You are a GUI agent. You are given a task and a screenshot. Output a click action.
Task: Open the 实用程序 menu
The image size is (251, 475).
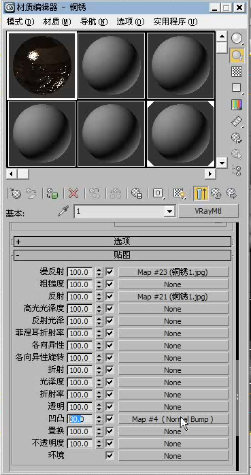click(x=175, y=22)
